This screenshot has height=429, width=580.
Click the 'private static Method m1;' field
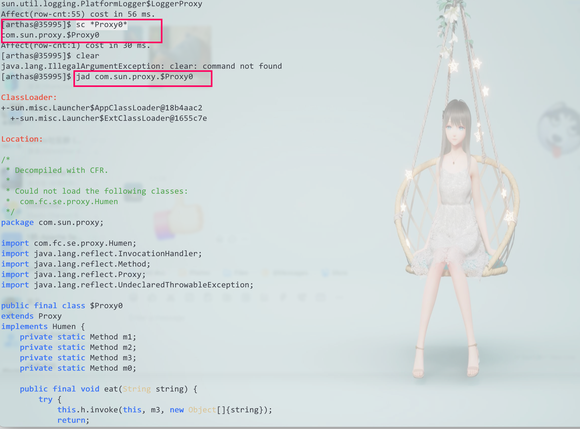78,337
